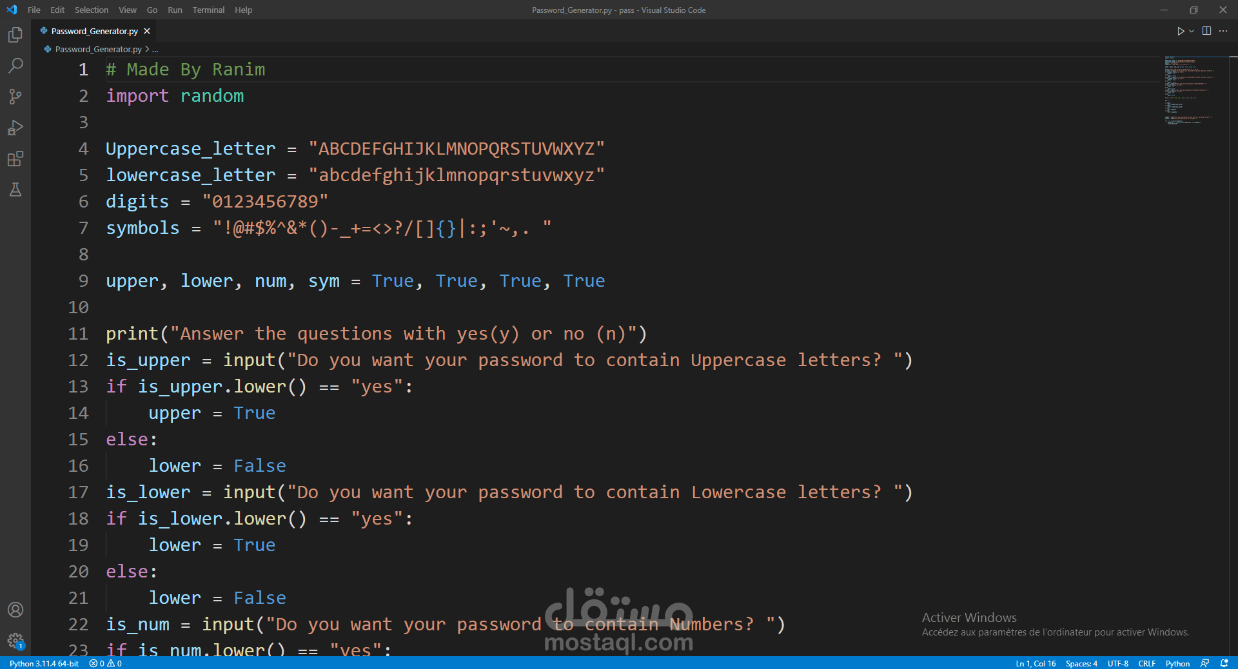
Task: Click 'else:' on line 15
Action: coord(132,440)
